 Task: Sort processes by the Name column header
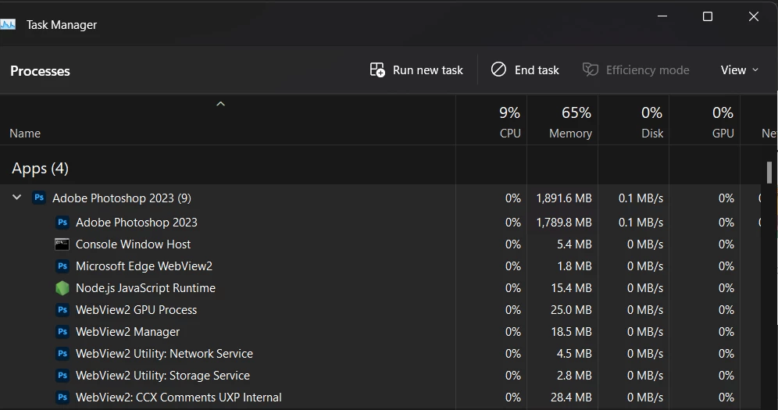(x=25, y=134)
